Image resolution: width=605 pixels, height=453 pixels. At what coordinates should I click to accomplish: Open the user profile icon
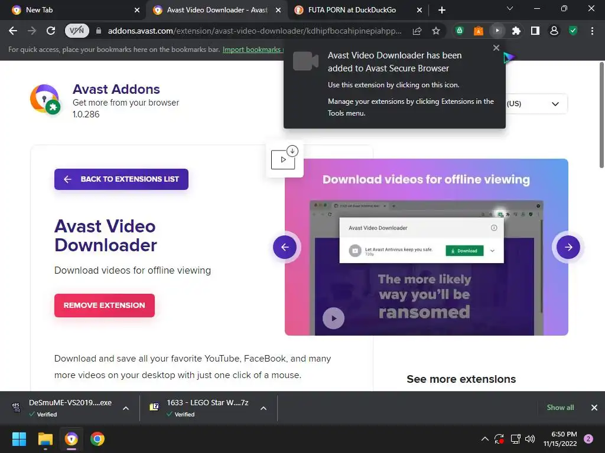pyautogui.click(x=554, y=31)
